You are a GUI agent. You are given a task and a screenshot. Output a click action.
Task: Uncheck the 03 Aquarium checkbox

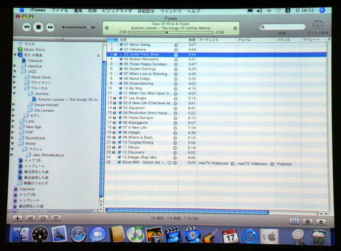(x=120, y=108)
